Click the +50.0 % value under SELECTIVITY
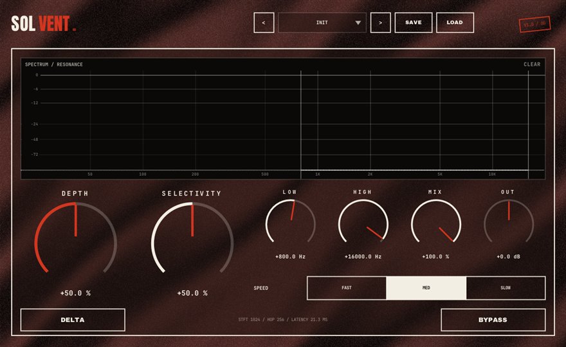 click(192, 293)
